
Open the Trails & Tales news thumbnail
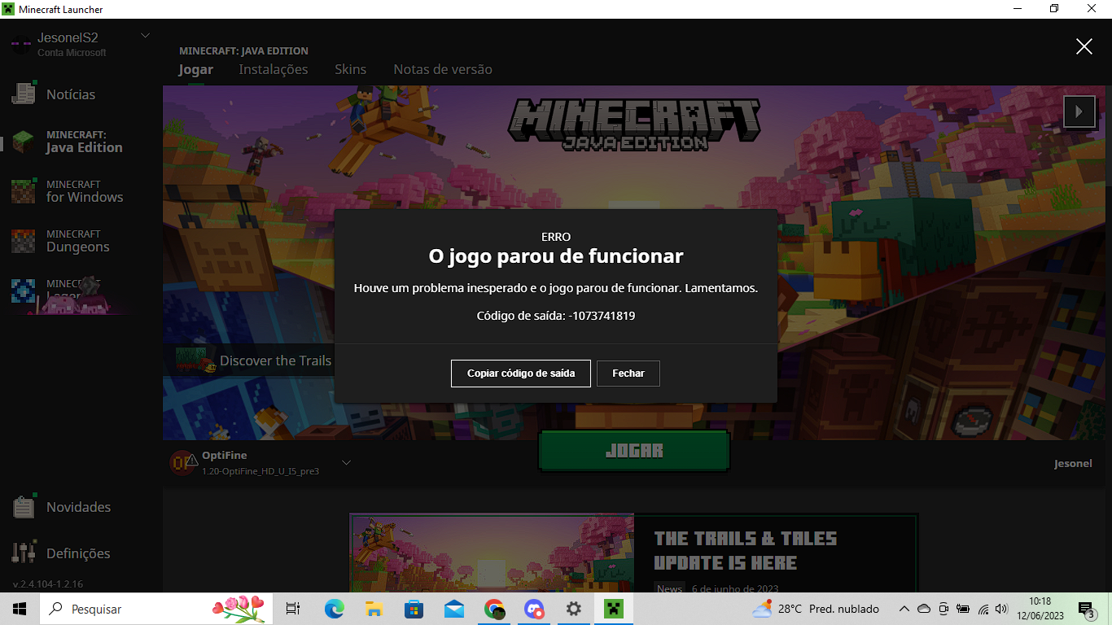tap(492, 553)
